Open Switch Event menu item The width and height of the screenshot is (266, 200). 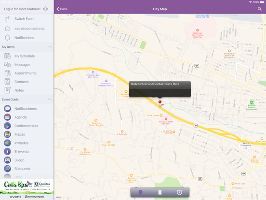27,19
